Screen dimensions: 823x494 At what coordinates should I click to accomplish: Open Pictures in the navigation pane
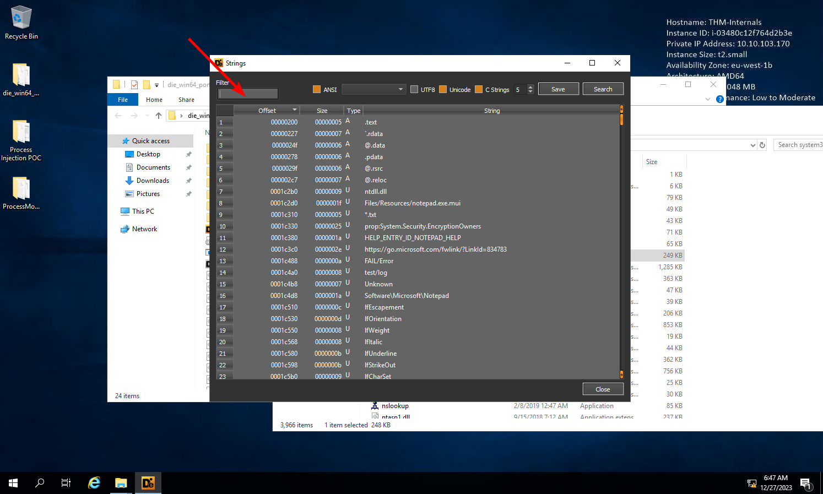[x=148, y=194]
